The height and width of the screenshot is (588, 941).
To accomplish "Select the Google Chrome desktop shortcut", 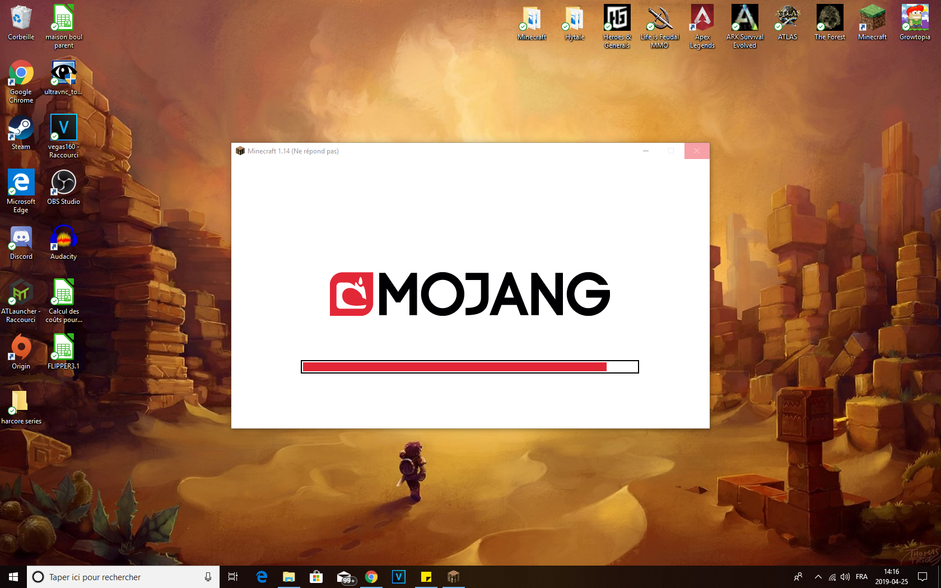I will point(21,81).
